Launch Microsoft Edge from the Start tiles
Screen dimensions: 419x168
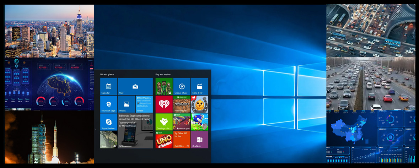point(108,104)
